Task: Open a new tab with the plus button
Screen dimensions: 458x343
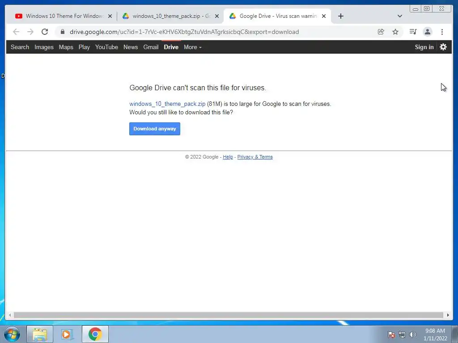Action: coord(340,16)
